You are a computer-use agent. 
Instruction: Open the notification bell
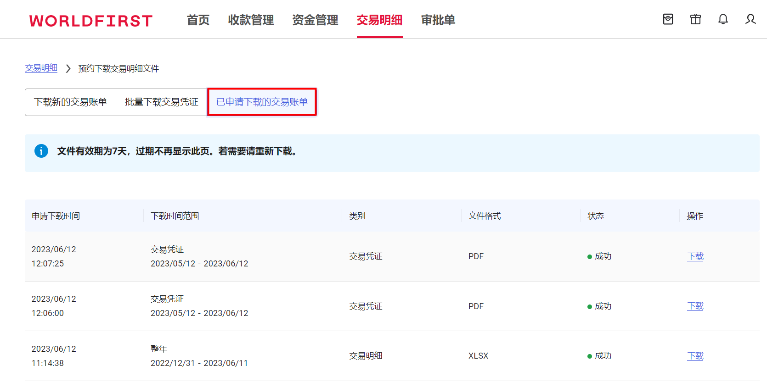click(x=723, y=19)
